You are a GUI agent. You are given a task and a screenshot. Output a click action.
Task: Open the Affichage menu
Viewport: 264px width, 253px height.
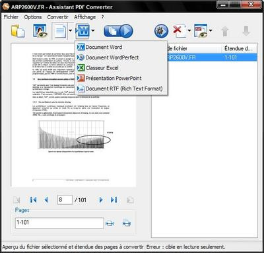(85, 17)
